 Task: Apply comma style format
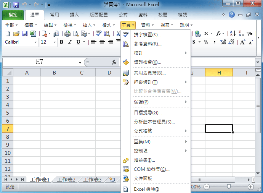(x=215, y=42)
